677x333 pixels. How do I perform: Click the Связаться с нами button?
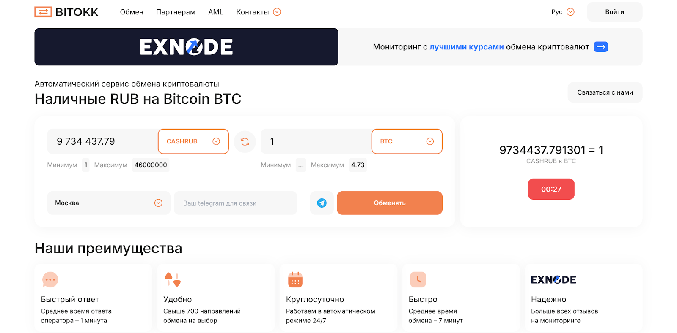tap(605, 92)
